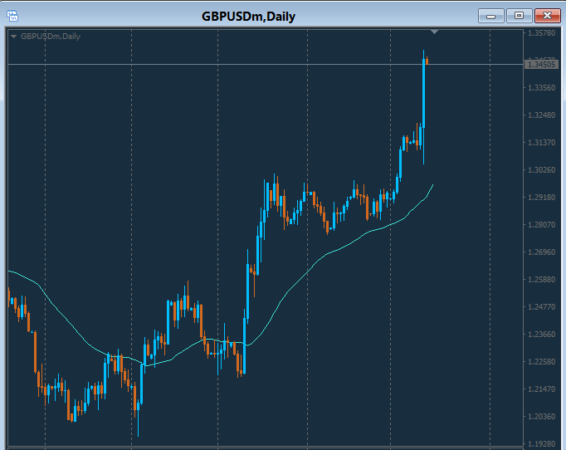
Task: Click the 1.32480 price scale value
Action: coord(541,115)
